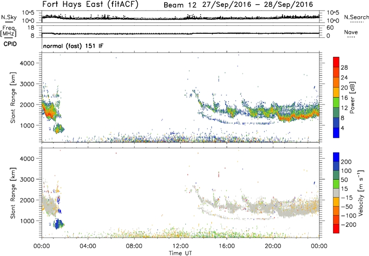Click 'Slant Range [km]' label of power panel
Screen dimensions: 369x256
[13, 98]
